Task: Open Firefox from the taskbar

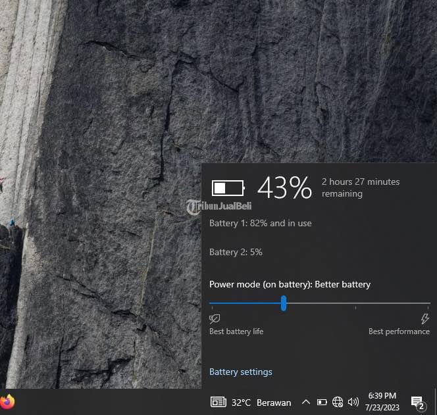Action: point(7,401)
